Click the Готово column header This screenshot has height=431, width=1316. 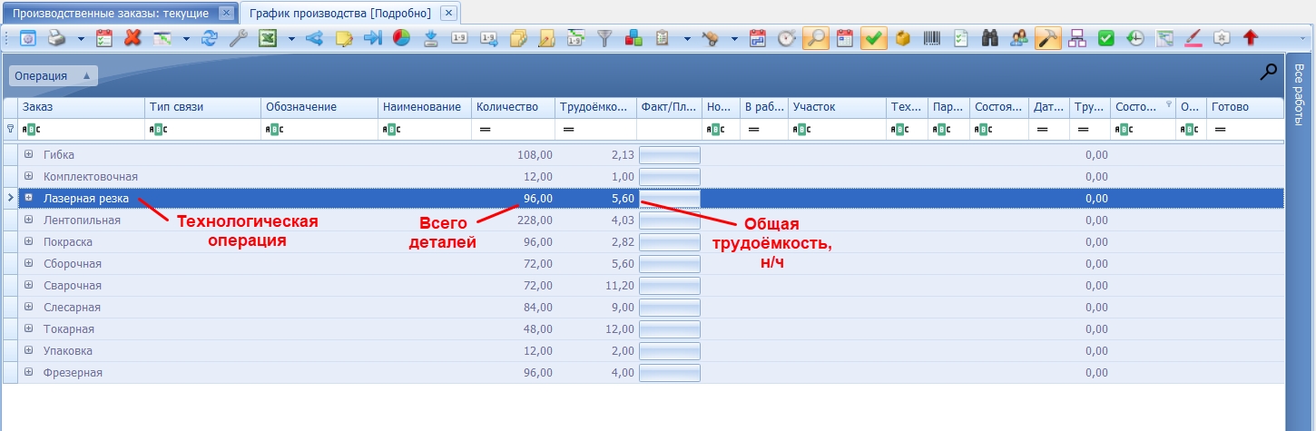(x=1244, y=107)
